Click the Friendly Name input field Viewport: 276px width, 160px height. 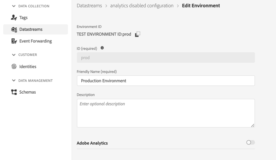point(166,81)
